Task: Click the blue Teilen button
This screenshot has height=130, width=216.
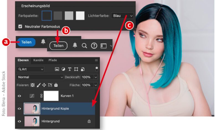Action: pyautogui.click(x=26, y=42)
